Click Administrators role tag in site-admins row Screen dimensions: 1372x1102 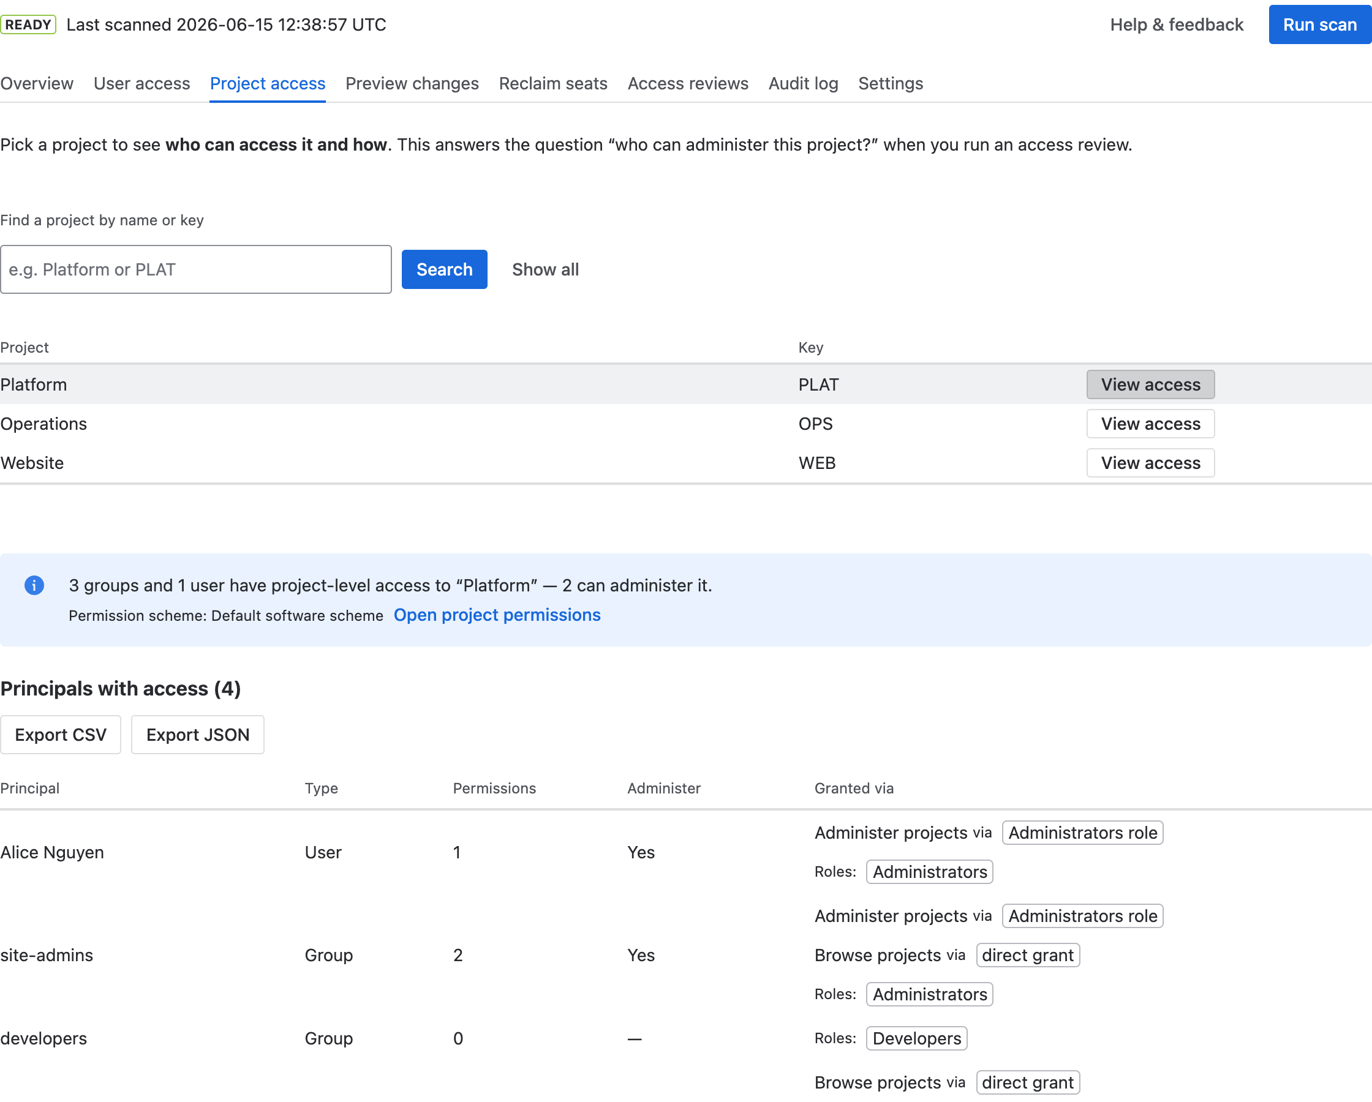pyautogui.click(x=1082, y=916)
